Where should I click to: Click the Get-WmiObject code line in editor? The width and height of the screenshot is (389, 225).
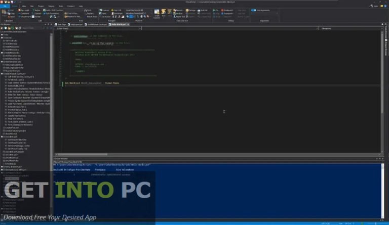[92, 83]
